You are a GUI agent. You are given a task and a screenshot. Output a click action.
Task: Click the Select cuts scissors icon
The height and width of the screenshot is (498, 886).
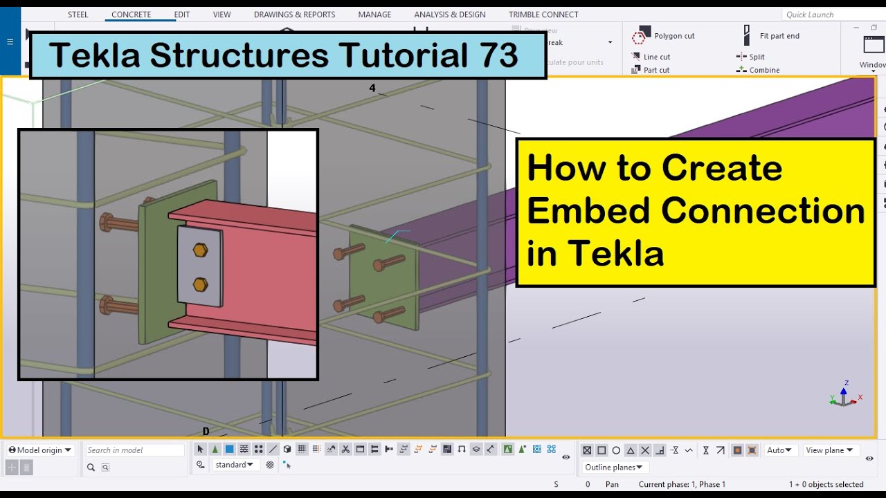(345, 450)
